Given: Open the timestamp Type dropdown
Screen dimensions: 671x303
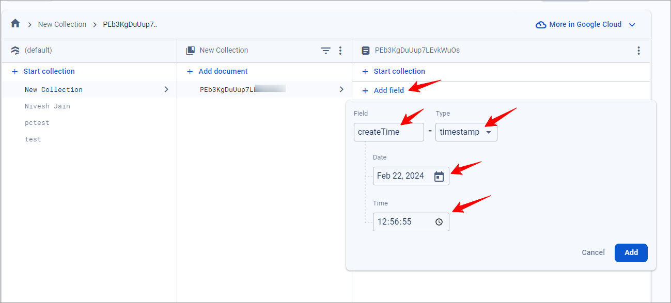Looking at the screenshot, I should pos(466,132).
